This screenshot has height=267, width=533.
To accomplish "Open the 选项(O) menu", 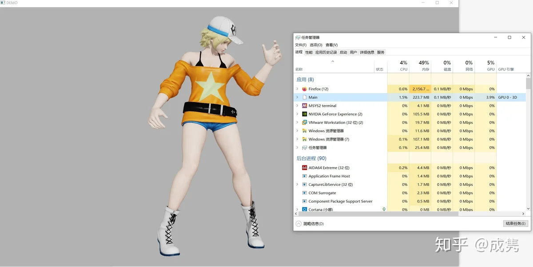I will (316, 45).
